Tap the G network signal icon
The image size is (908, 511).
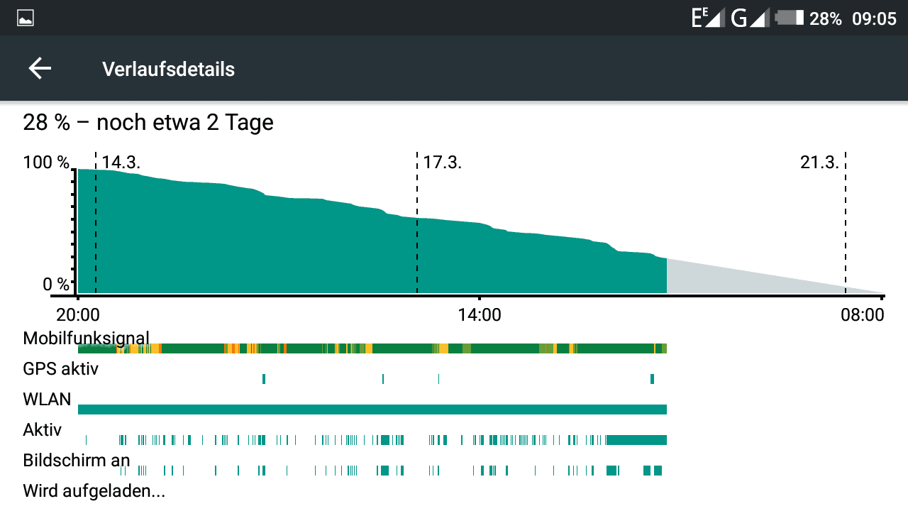click(x=751, y=18)
